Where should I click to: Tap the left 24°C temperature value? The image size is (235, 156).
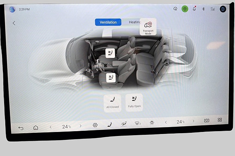[66, 127]
